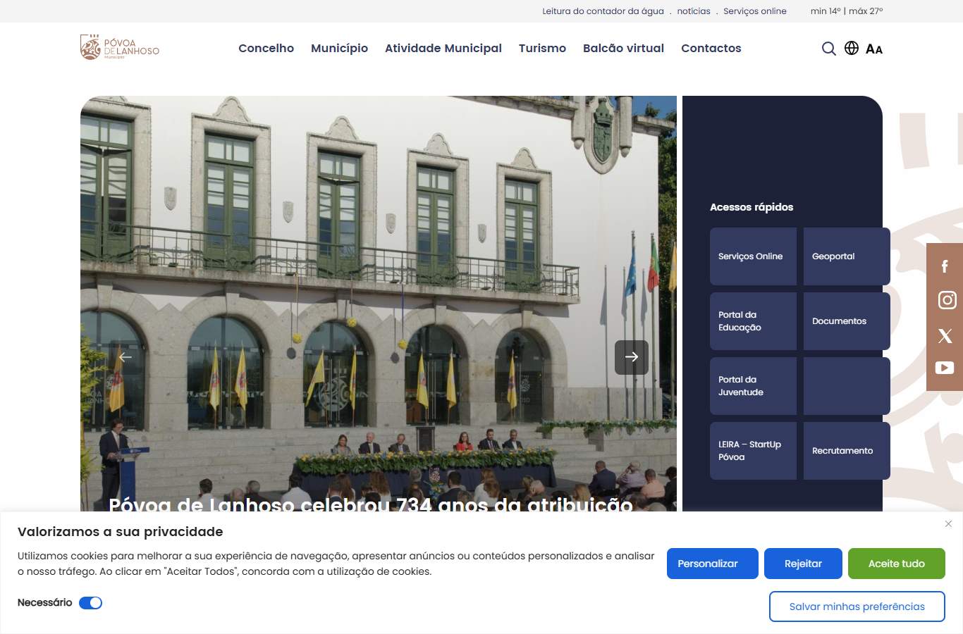963x634 pixels.
Task: Open the X (Twitter) social icon
Action: click(945, 335)
